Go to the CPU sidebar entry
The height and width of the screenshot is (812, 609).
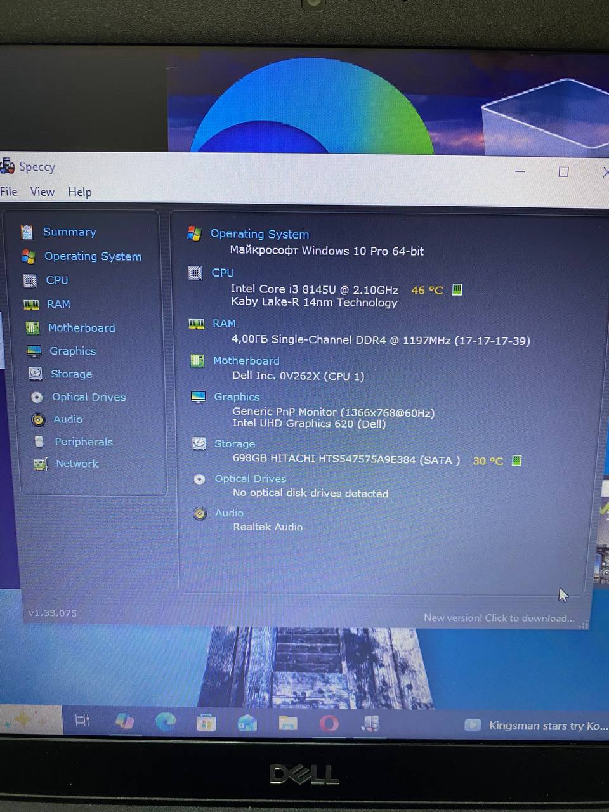coord(57,280)
